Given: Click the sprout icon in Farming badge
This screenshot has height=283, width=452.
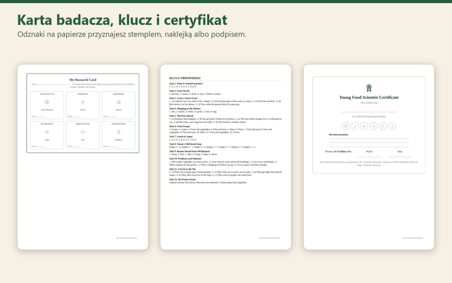Looking at the screenshot, I should (83, 102).
